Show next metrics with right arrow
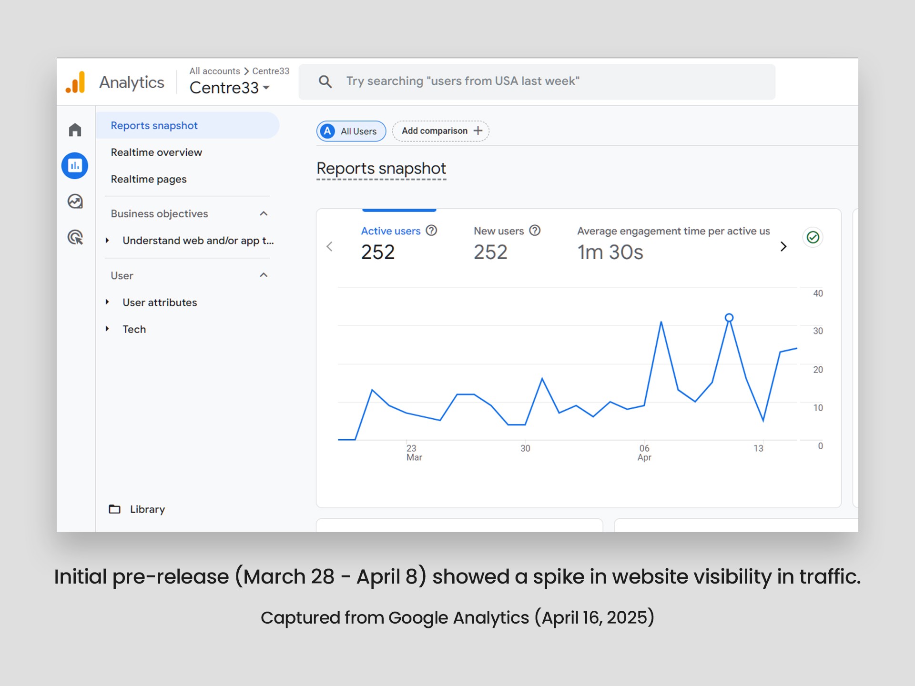 click(x=783, y=246)
